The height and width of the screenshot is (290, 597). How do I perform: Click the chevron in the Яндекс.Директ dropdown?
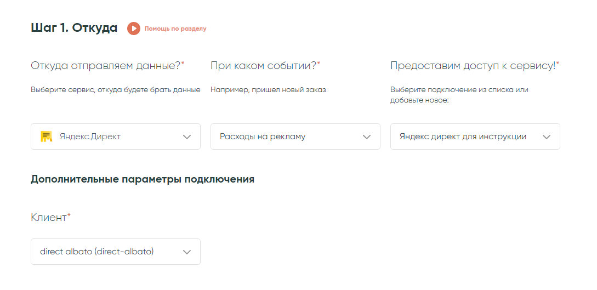[x=187, y=137]
